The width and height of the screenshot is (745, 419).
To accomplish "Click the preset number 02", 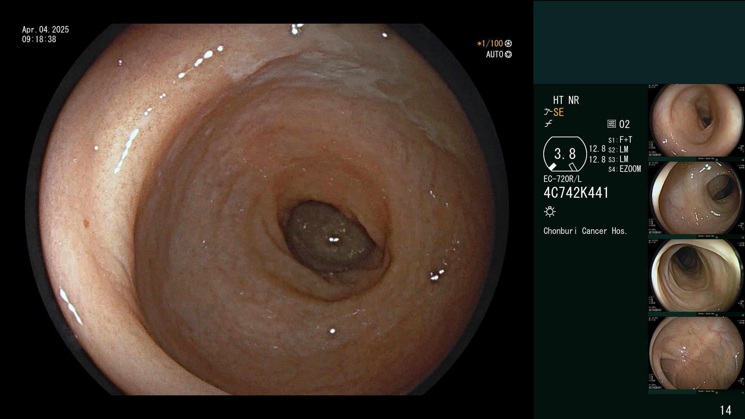I will point(624,125).
